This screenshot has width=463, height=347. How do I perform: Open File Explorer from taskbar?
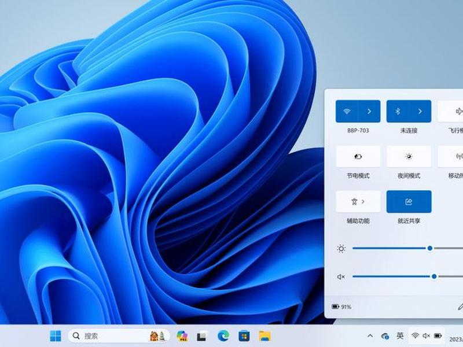point(264,336)
